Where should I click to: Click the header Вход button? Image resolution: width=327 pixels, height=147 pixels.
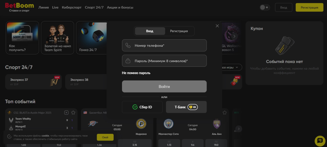[x=284, y=7]
